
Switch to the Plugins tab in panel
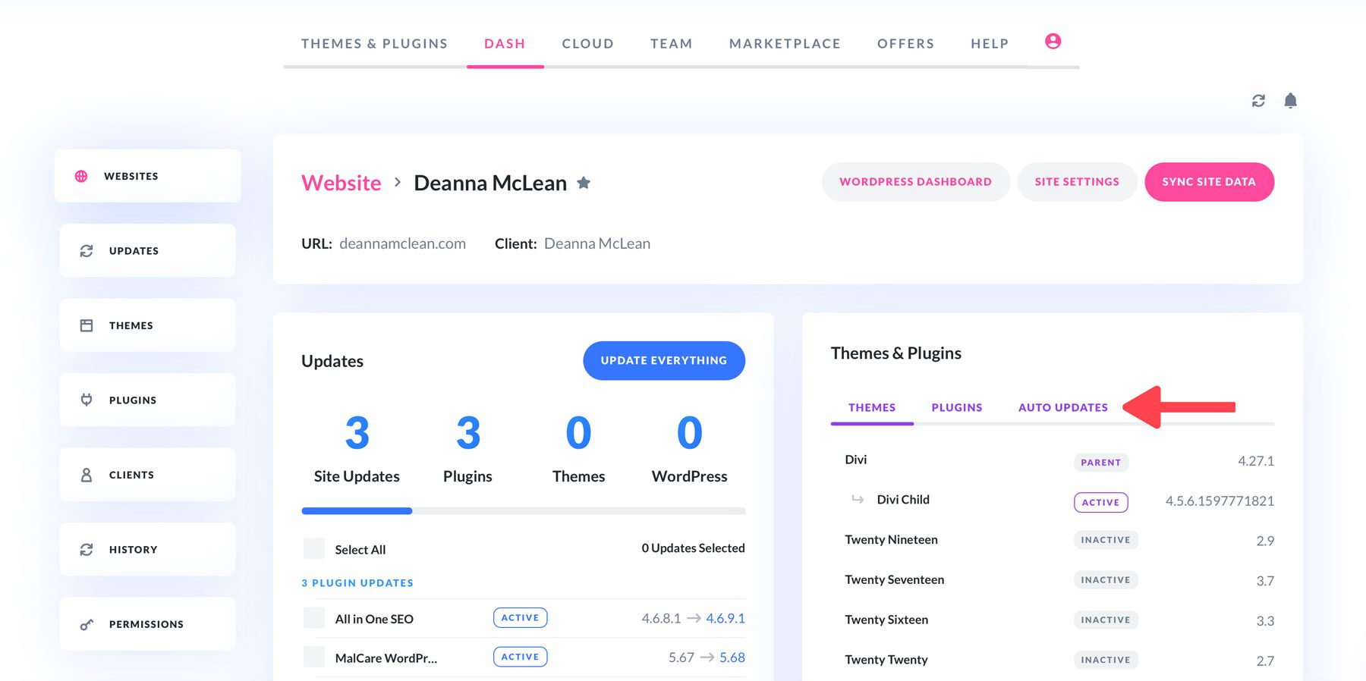[957, 408]
